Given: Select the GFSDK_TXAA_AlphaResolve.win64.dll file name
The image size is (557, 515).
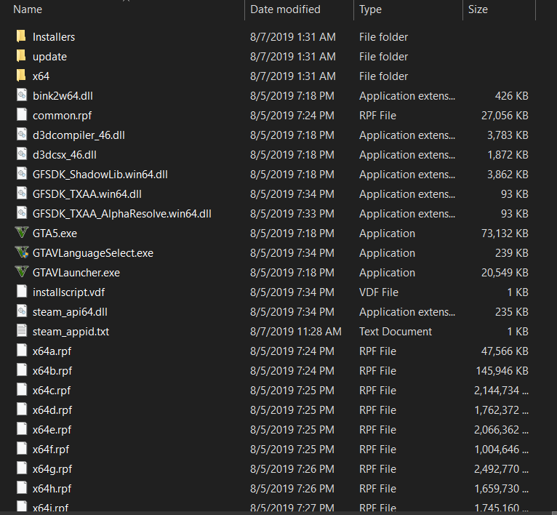Looking at the screenshot, I should point(122,214).
